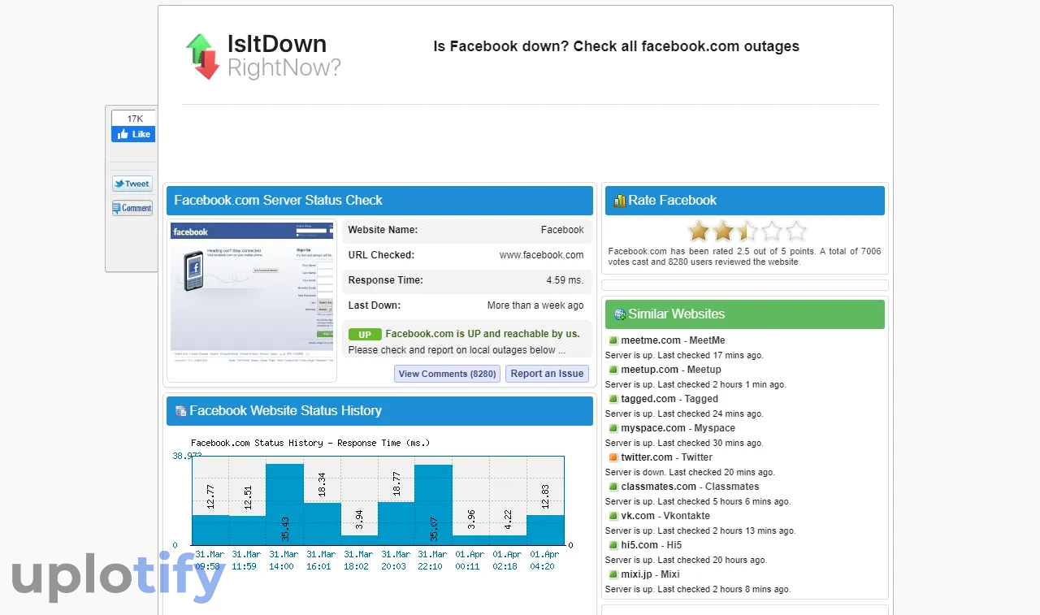Click green status icon beside myspace.com
Viewport: 1040px width, 615px height.
point(613,428)
